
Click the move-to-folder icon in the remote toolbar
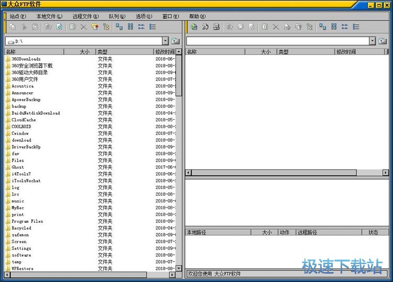click(x=287, y=27)
